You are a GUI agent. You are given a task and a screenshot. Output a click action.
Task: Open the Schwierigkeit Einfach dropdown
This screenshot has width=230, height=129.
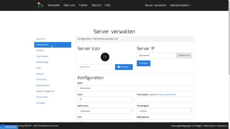[x=164, y=111]
